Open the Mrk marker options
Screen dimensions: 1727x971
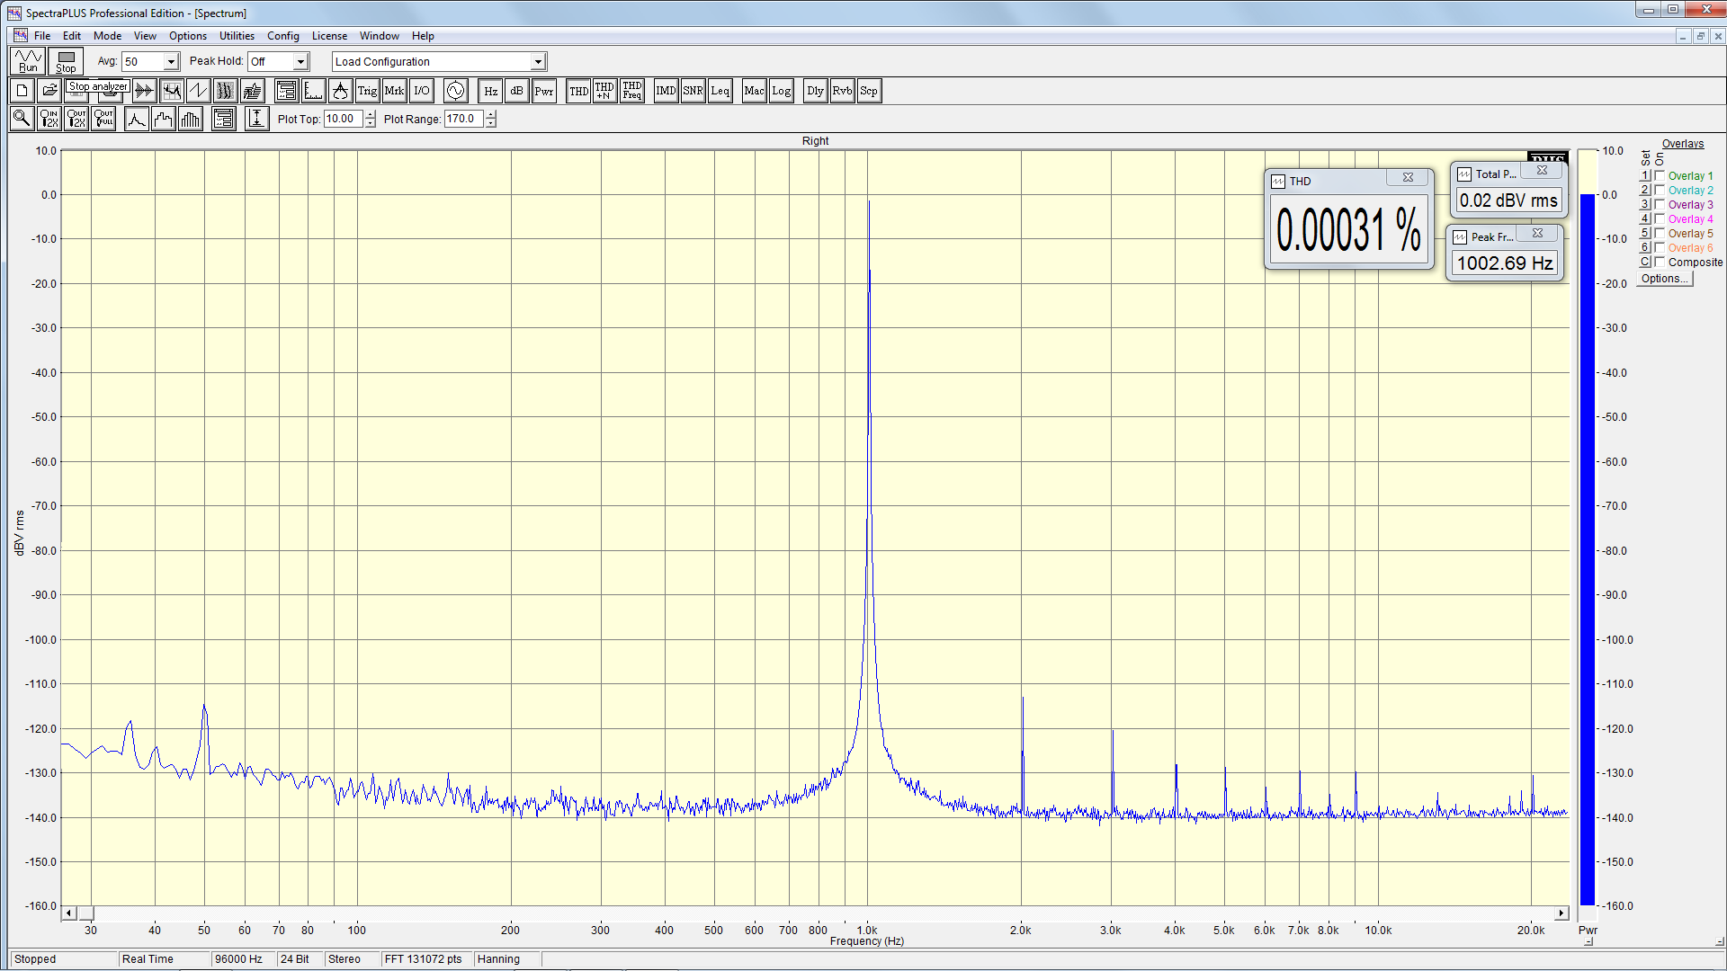tap(394, 91)
